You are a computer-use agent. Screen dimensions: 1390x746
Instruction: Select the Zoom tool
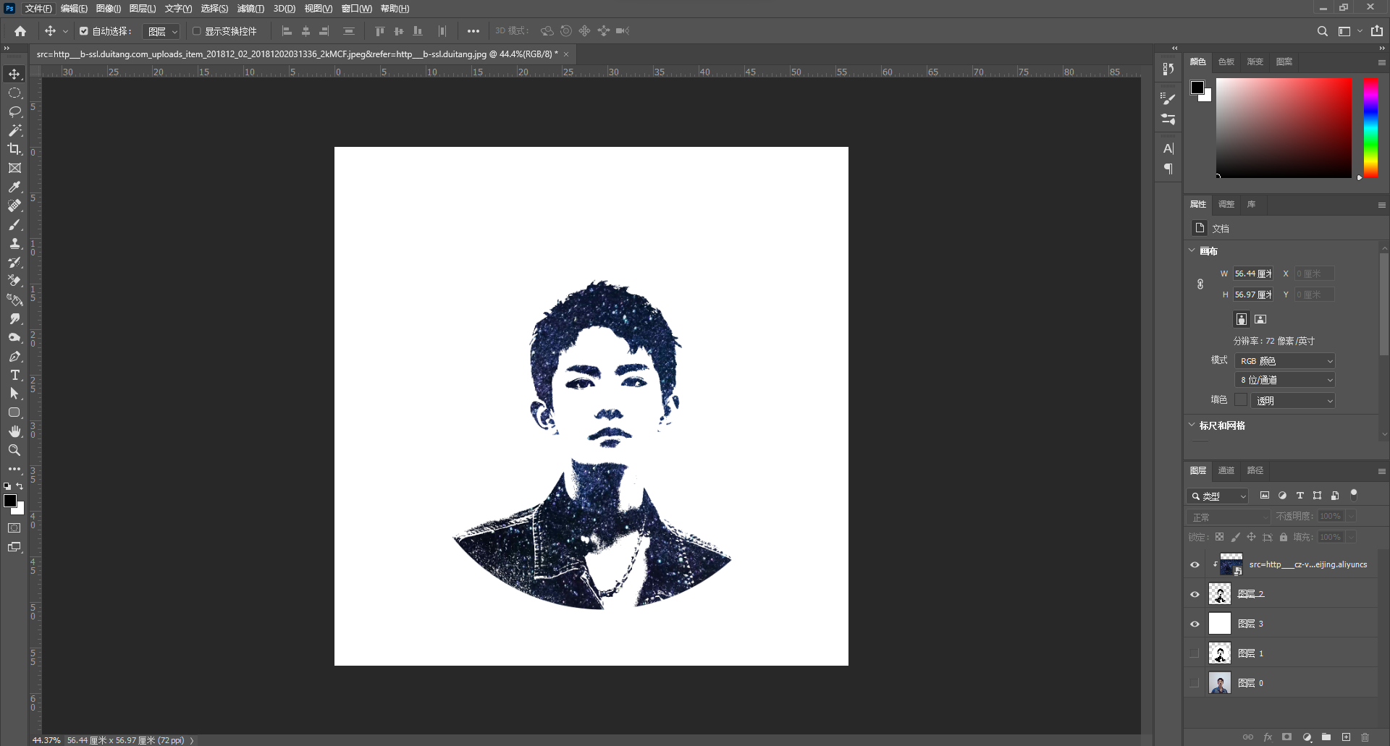tap(14, 450)
